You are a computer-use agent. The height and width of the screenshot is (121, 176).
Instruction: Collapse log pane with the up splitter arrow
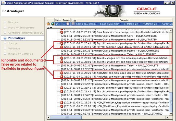(x=48, y=28)
